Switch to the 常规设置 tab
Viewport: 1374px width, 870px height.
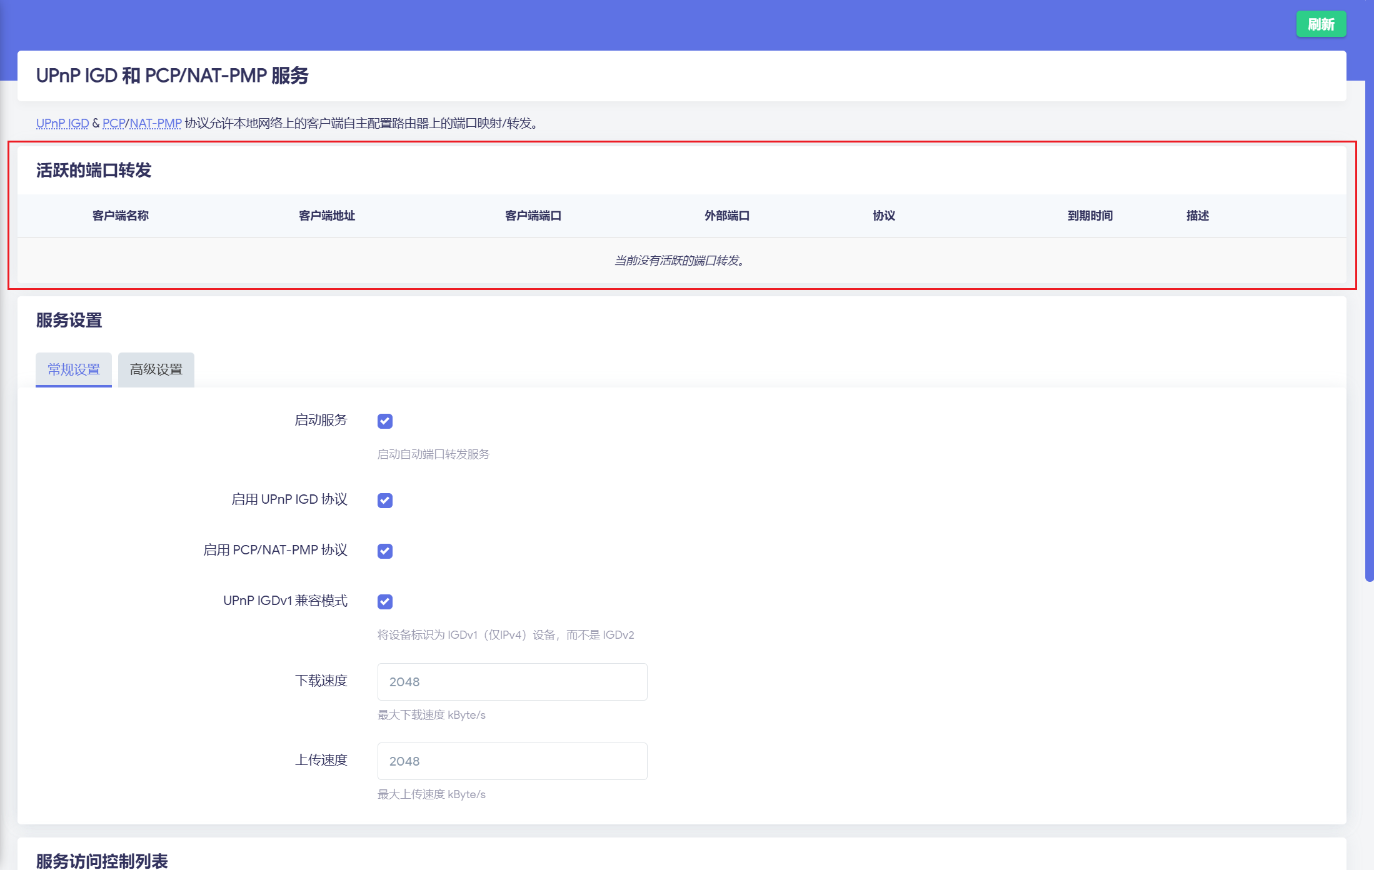click(73, 369)
